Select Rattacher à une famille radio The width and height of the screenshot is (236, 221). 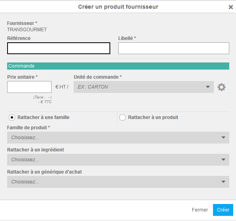tap(12, 117)
